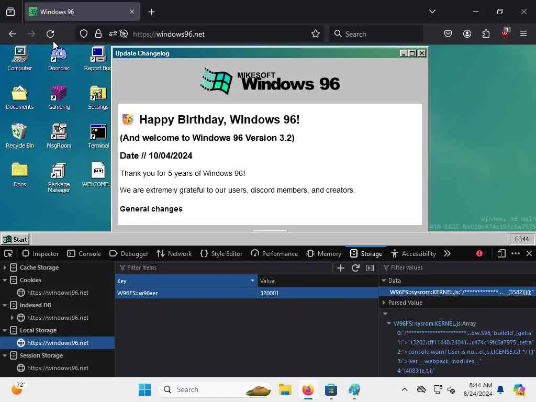The height and width of the screenshot is (402, 536).
Task: Open the Extensions puzzle icon
Action: click(x=486, y=34)
